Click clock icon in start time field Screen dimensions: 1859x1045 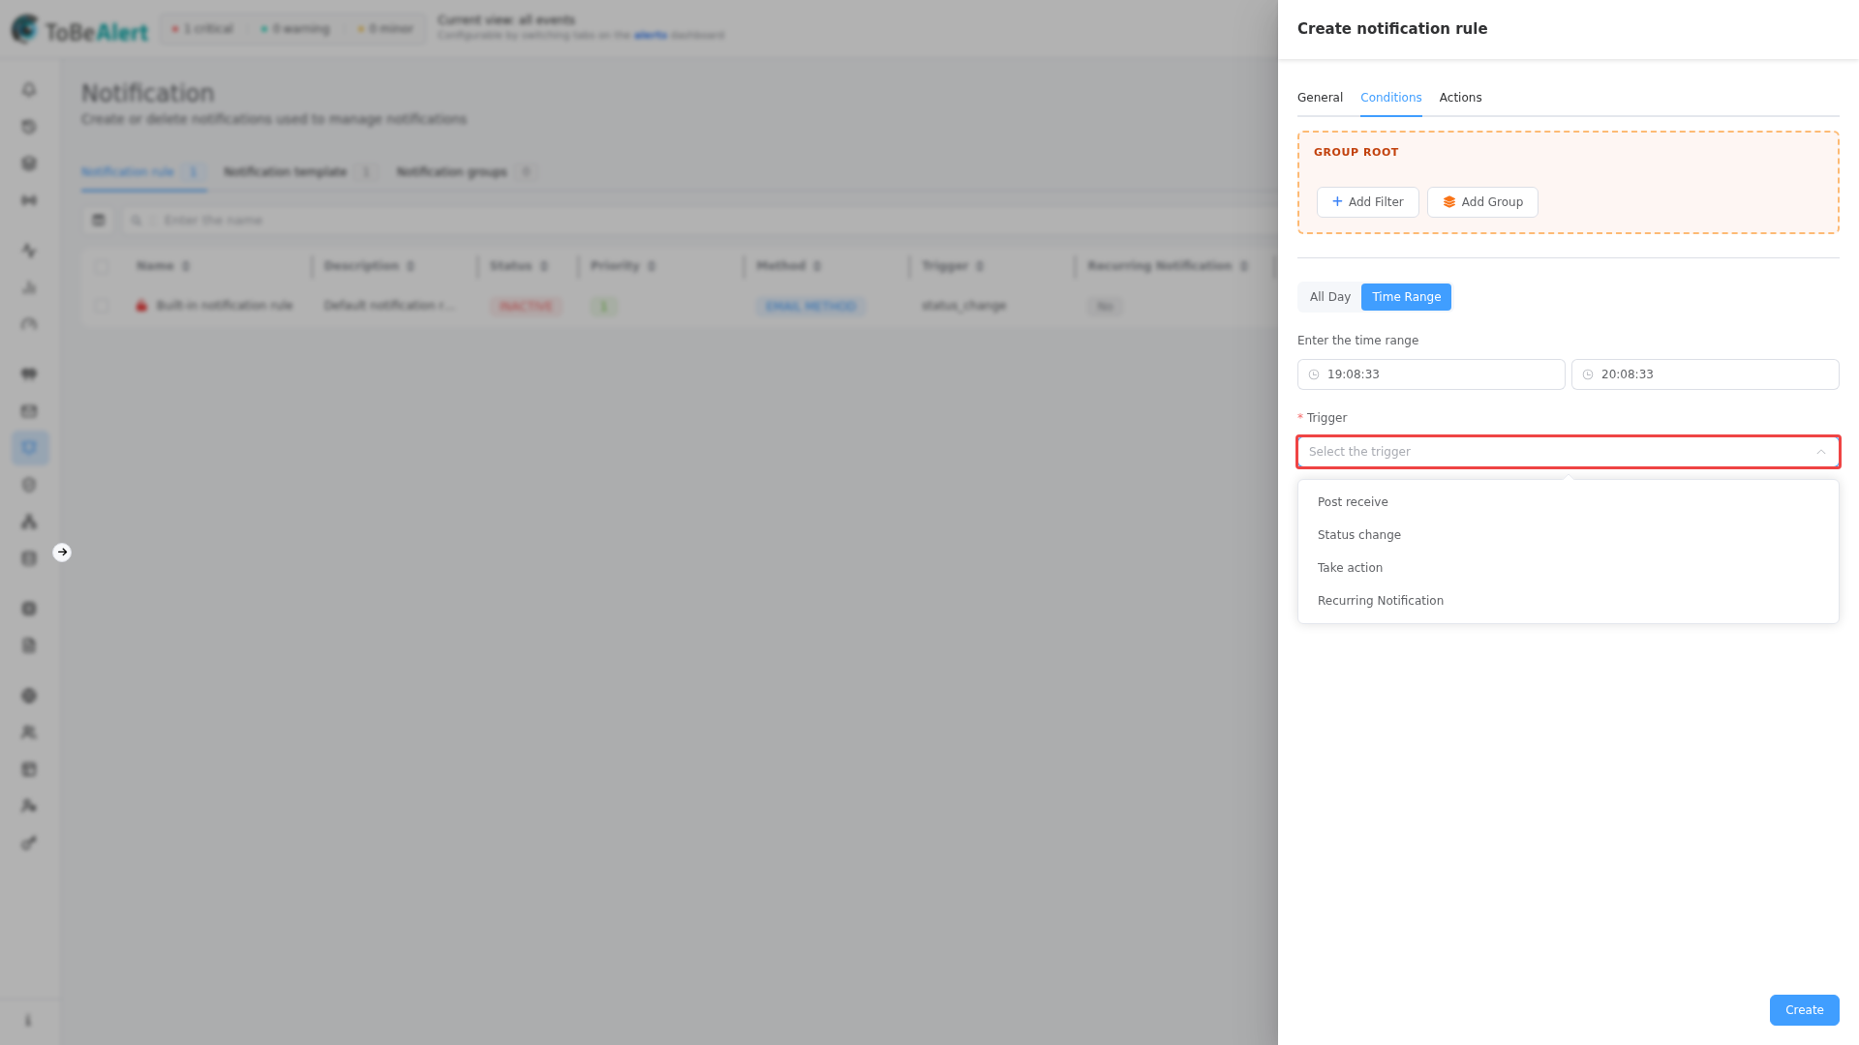[x=1314, y=374]
